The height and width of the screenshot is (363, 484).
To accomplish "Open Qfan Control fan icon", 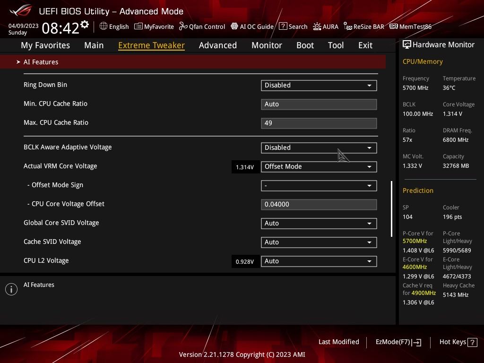I will point(183,26).
